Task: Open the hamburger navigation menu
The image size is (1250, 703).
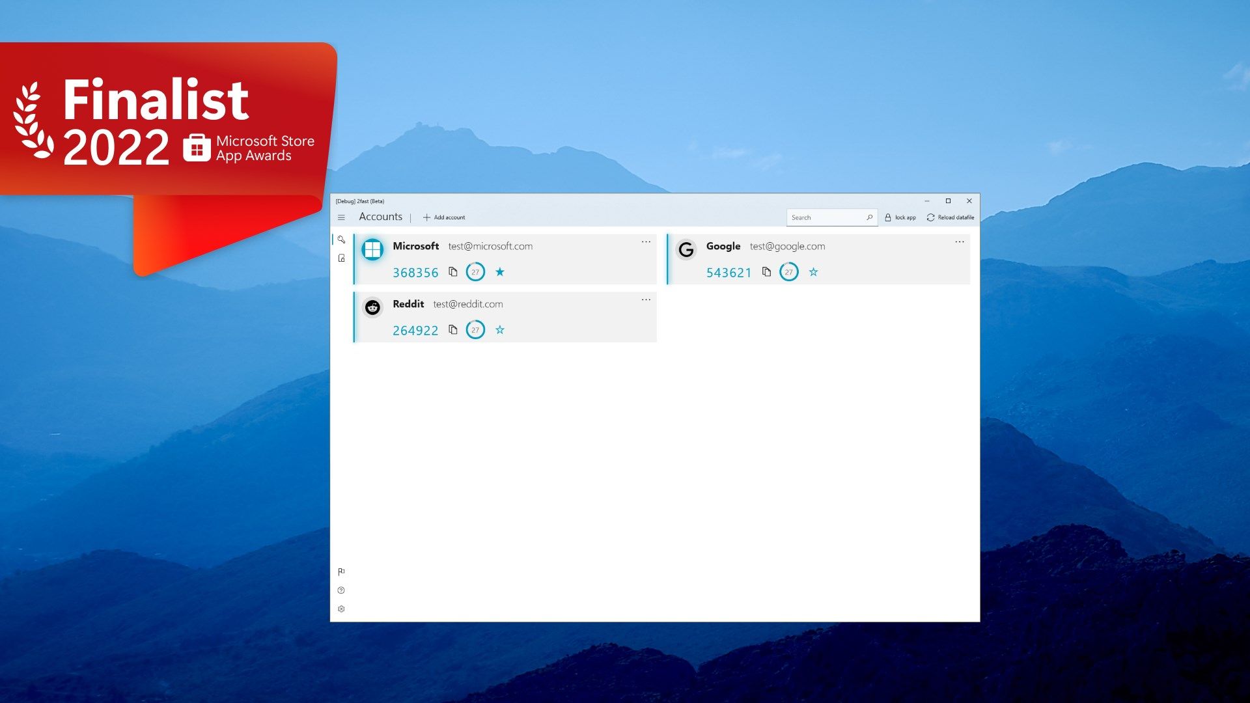Action: click(x=341, y=217)
